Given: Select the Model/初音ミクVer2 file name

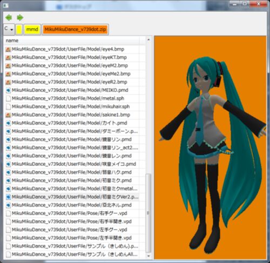Looking at the screenshot, I should click(75, 197).
